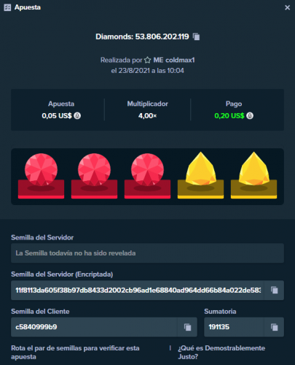This screenshot has width=295, height=365.
Task: Click the 4,00× multiplier value
Action: coord(147,115)
